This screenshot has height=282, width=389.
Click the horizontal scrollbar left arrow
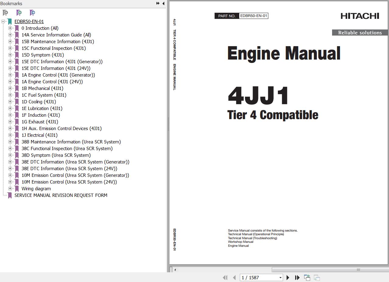point(175,270)
